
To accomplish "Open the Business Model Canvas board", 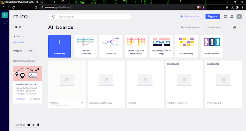I will (106, 84).
